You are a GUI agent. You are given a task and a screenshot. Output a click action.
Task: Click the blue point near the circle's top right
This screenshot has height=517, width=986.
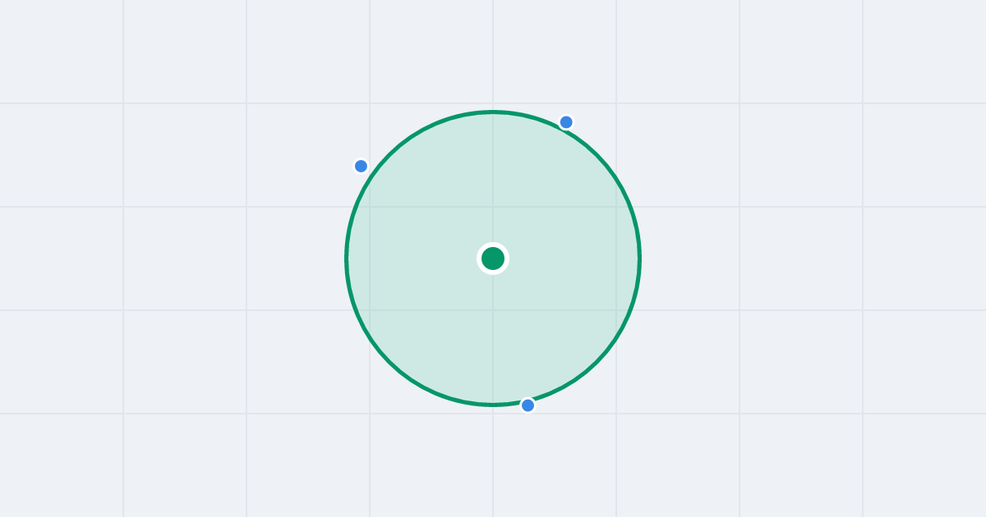[x=566, y=122]
